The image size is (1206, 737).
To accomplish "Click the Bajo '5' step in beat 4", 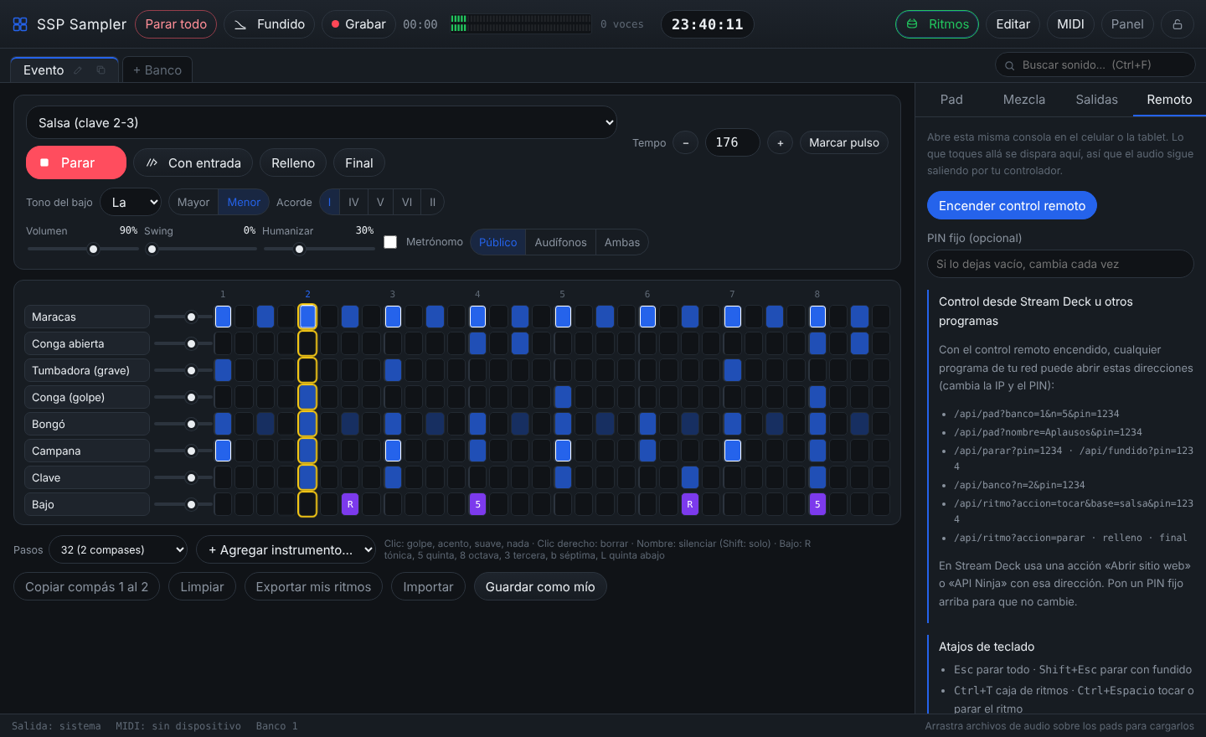I will [477, 504].
